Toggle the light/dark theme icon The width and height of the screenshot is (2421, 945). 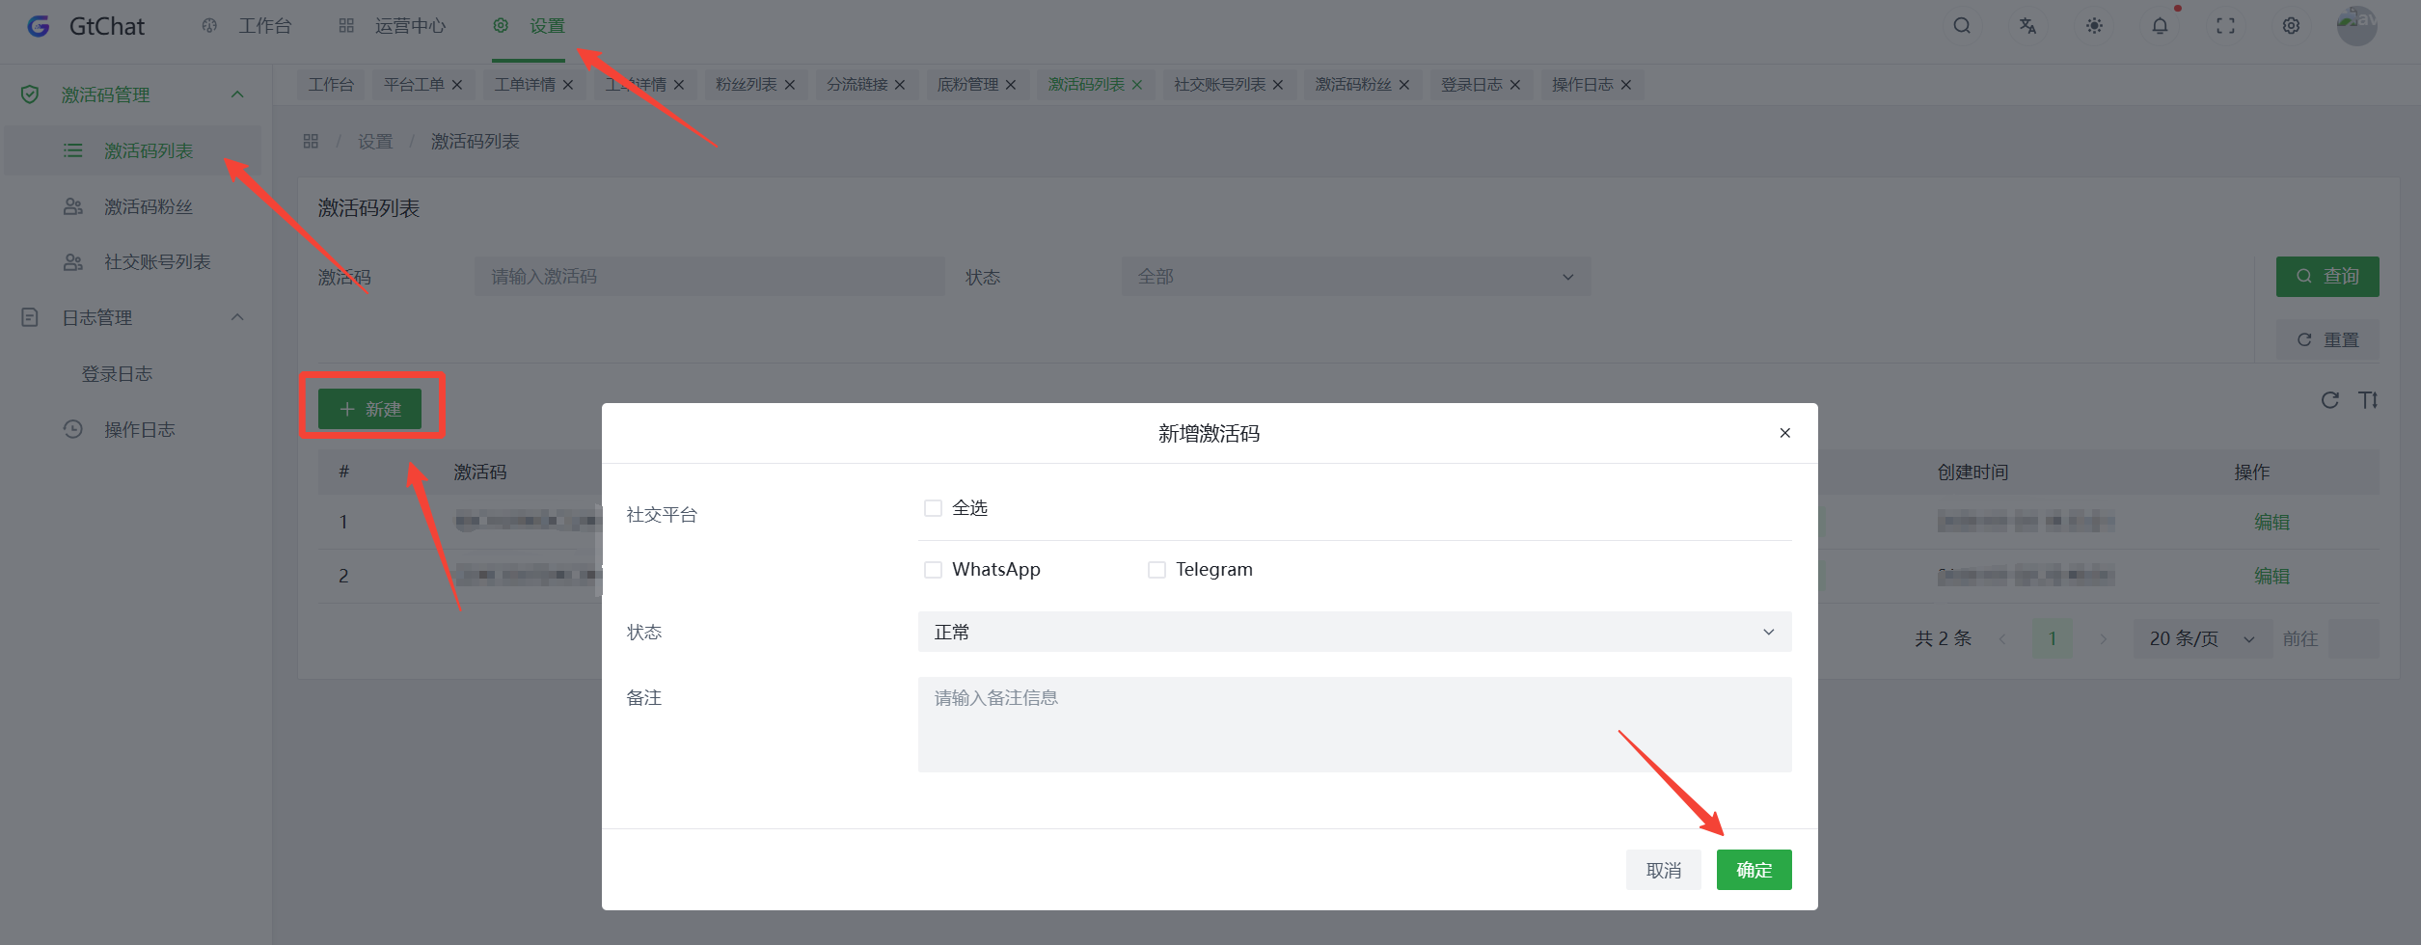click(2094, 26)
